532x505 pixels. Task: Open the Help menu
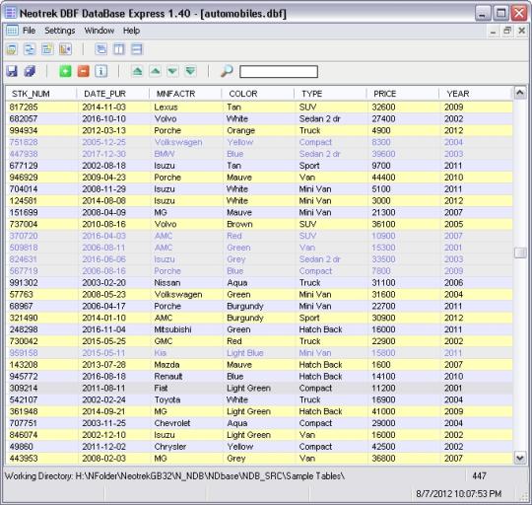(x=131, y=31)
